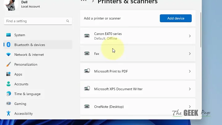
Task: Click the Apps icon in sidebar
Action: tap(9, 74)
